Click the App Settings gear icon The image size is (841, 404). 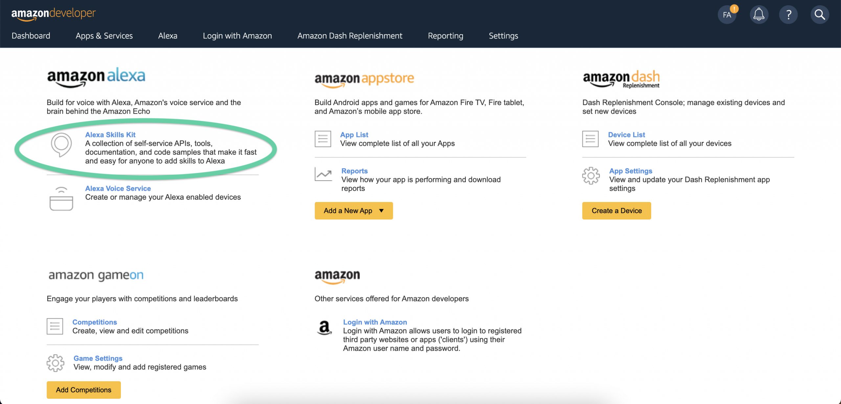[x=591, y=176]
